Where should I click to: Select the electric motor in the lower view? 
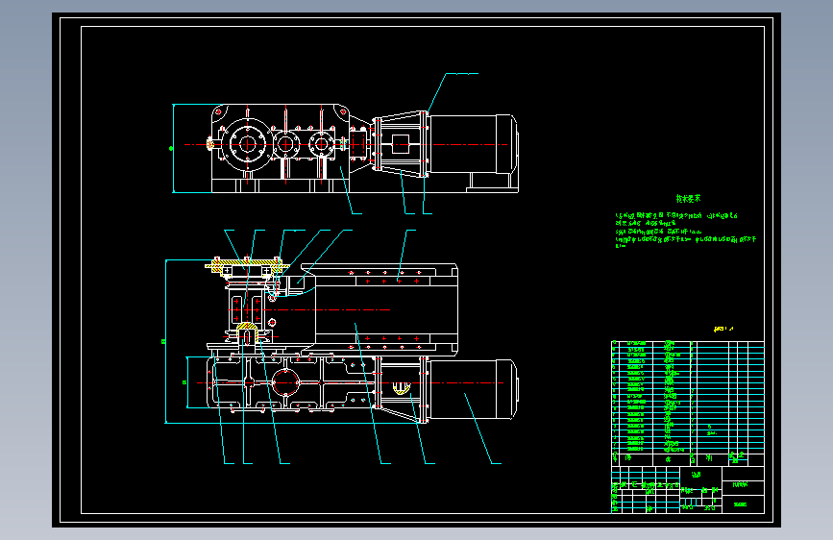point(473,389)
